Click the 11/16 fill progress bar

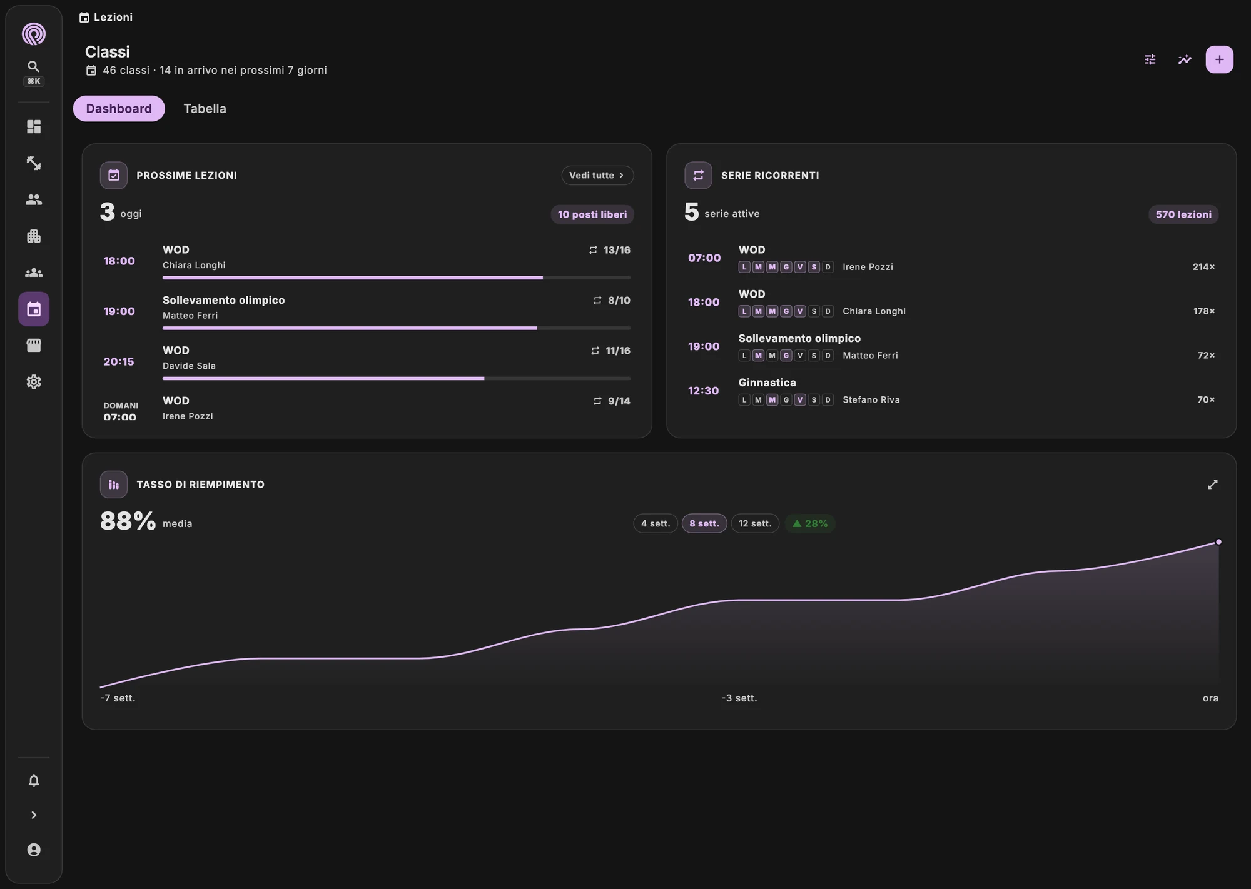(x=397, y=378)
